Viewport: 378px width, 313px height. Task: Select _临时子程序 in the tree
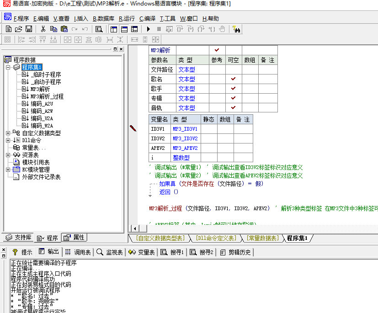pos(46,74)
